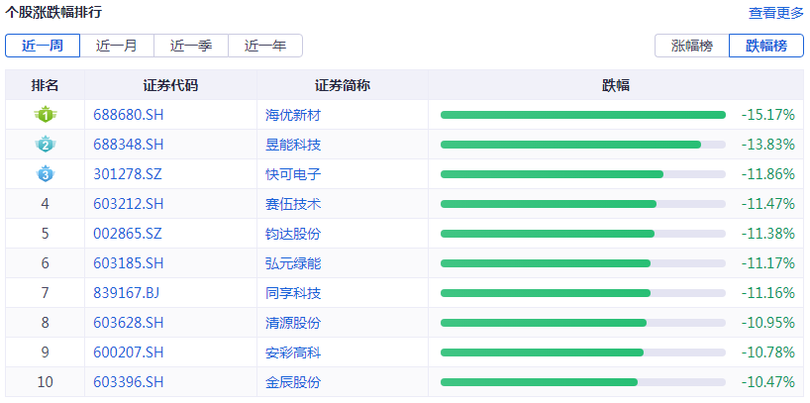The width and height of the screenshot is (810, 403).
Task: Click the 金辰股份 stock name
Action: (293, 382)
